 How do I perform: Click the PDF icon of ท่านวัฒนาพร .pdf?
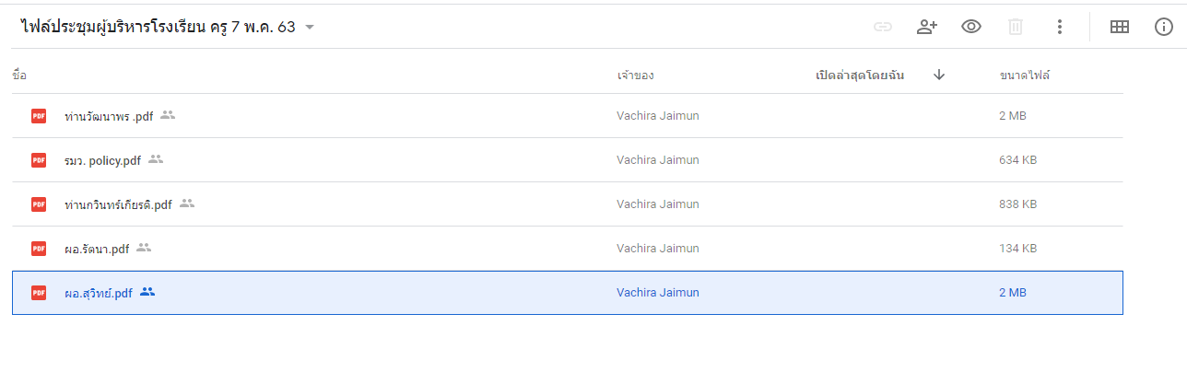pyautogui.click(x=39, y=116)
